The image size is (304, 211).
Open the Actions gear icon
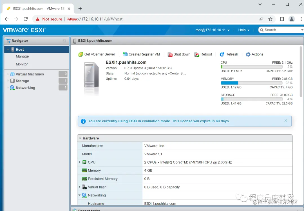point(248,54)
